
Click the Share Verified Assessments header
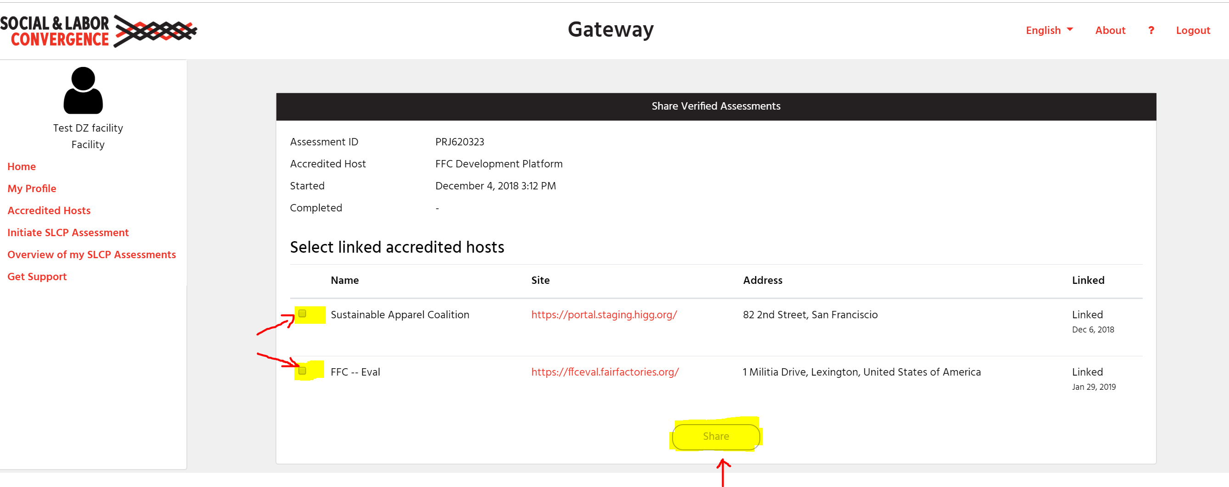[x=716, y=106]
